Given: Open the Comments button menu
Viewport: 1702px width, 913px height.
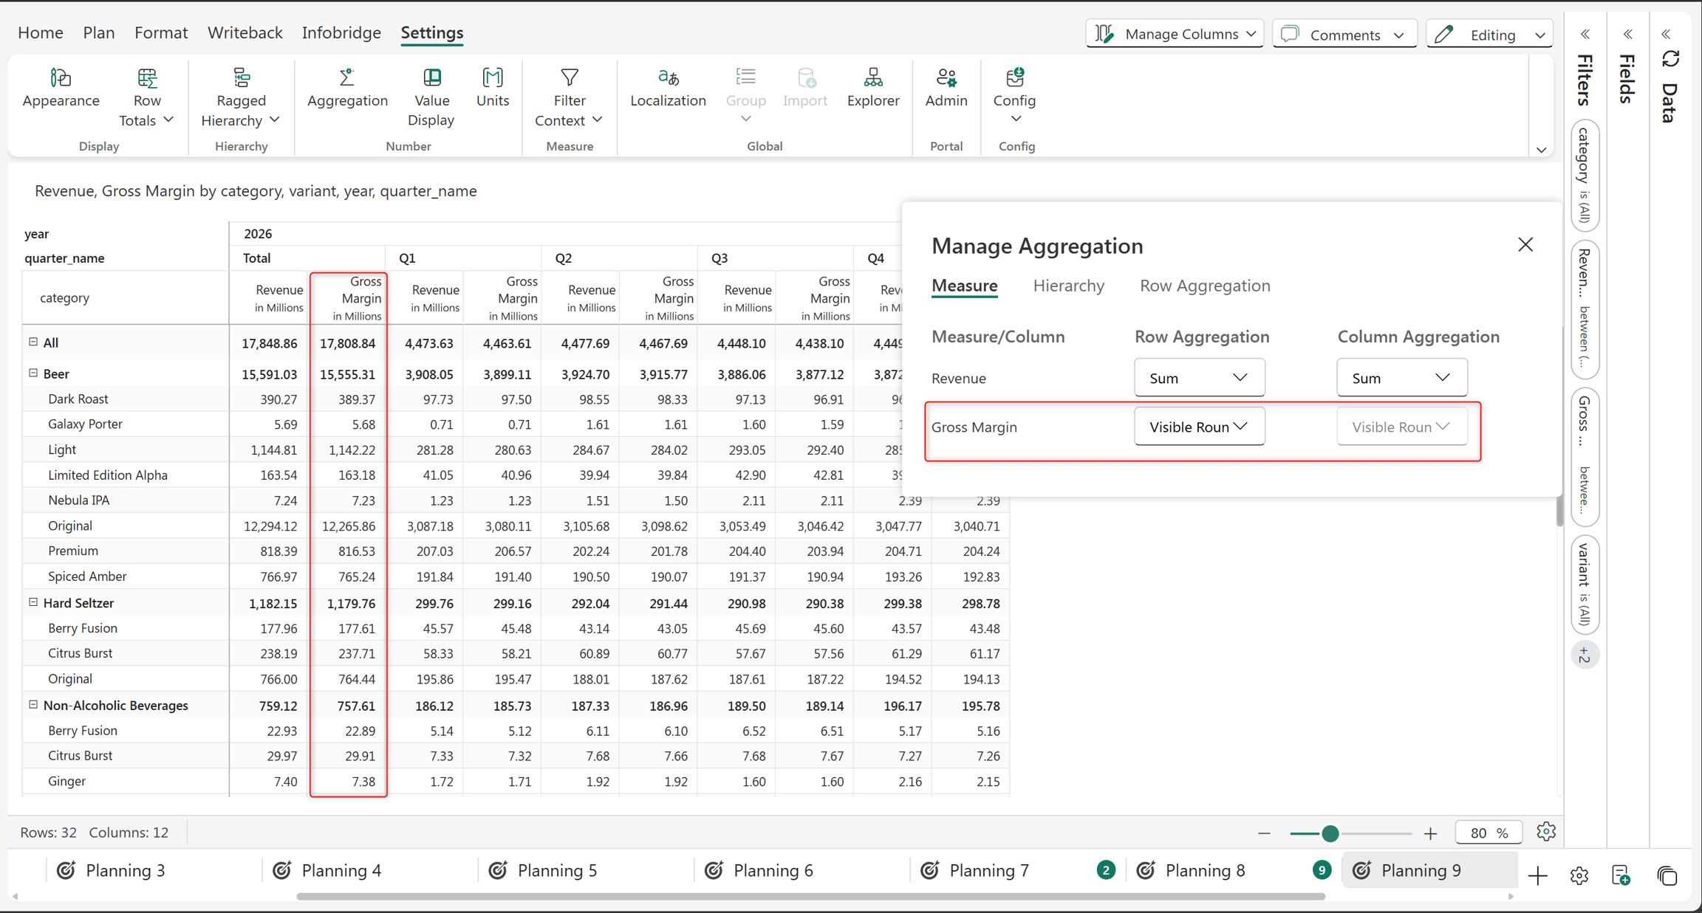Looking at the screenshot, I should (1344, 34).
